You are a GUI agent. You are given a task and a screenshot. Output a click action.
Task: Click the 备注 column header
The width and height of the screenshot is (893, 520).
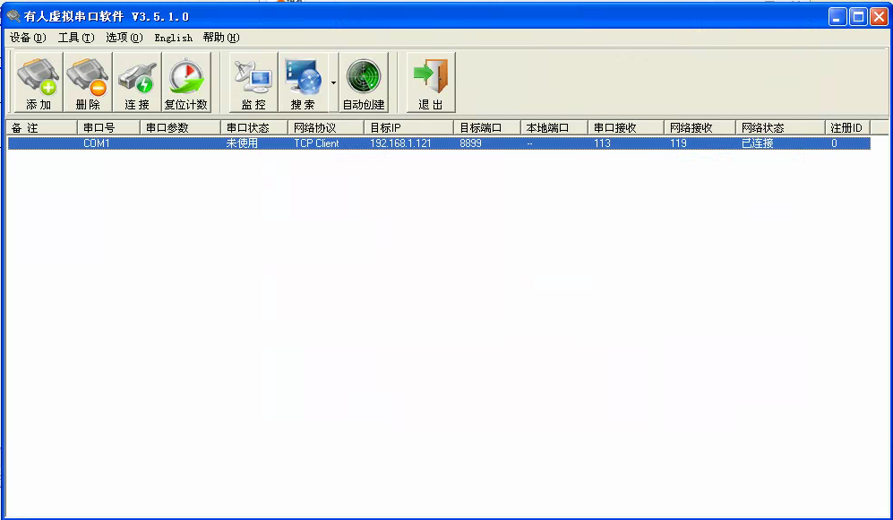(41, 127)
